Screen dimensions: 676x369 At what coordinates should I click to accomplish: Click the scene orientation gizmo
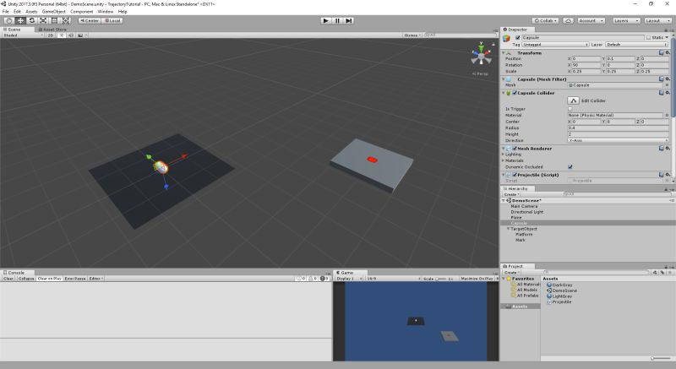tap(481, 56)
